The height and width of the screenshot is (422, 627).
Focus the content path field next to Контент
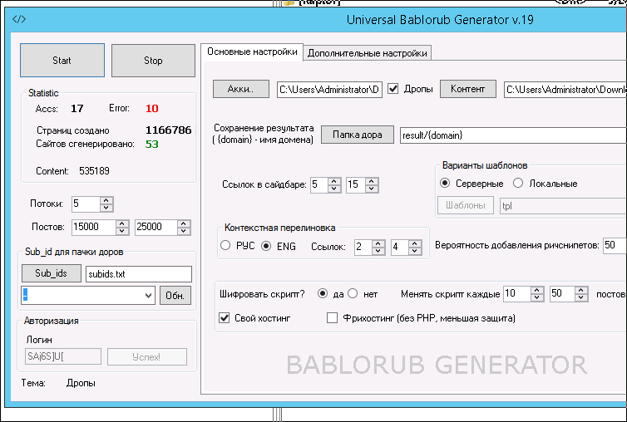pyautogui.click(x=565, y=90)
